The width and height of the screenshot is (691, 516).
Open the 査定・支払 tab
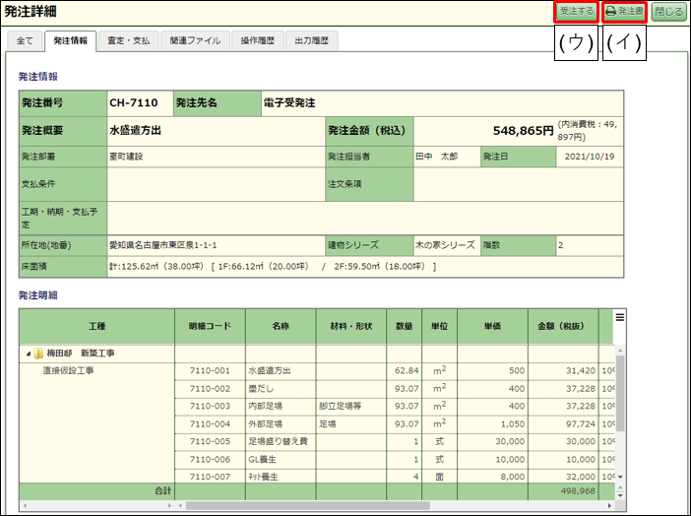[128, 41]
